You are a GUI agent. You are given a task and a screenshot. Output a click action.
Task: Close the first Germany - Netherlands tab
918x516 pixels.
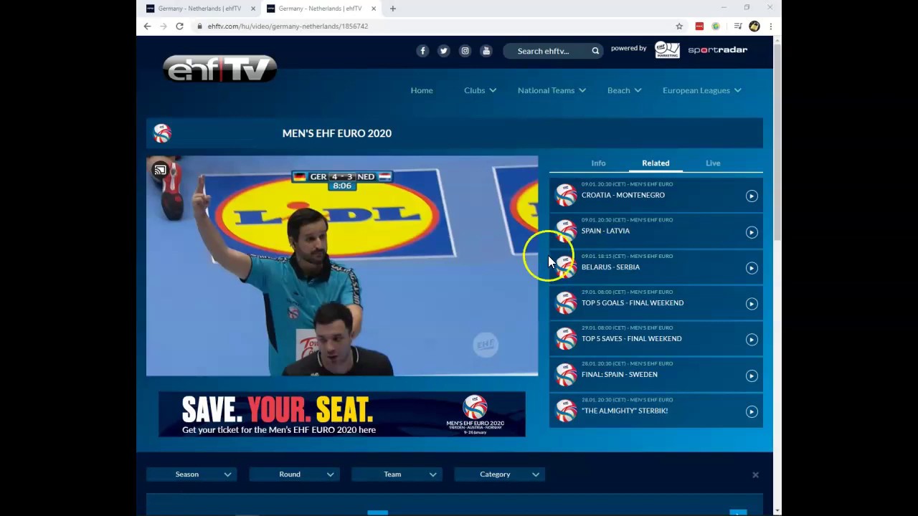point(252,9)
